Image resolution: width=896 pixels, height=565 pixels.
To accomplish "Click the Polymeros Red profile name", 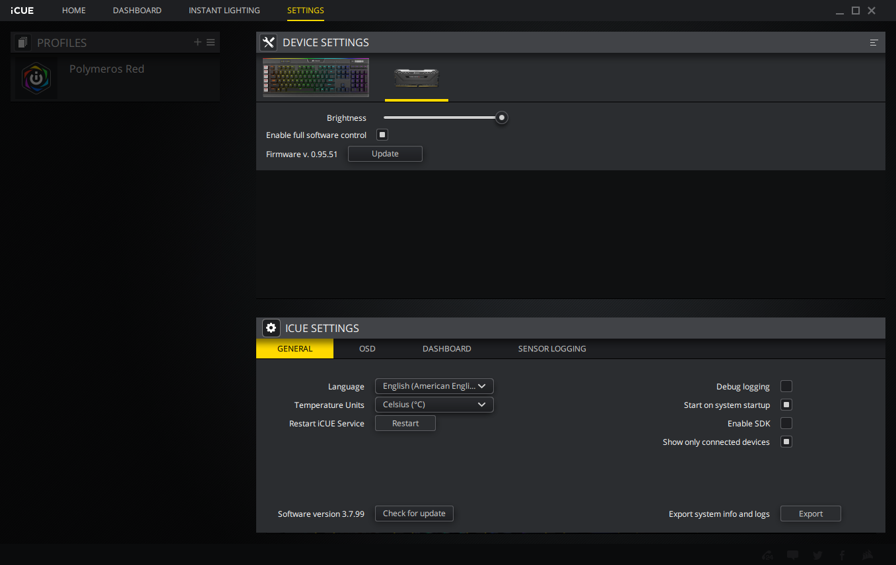I will [107, 69].
